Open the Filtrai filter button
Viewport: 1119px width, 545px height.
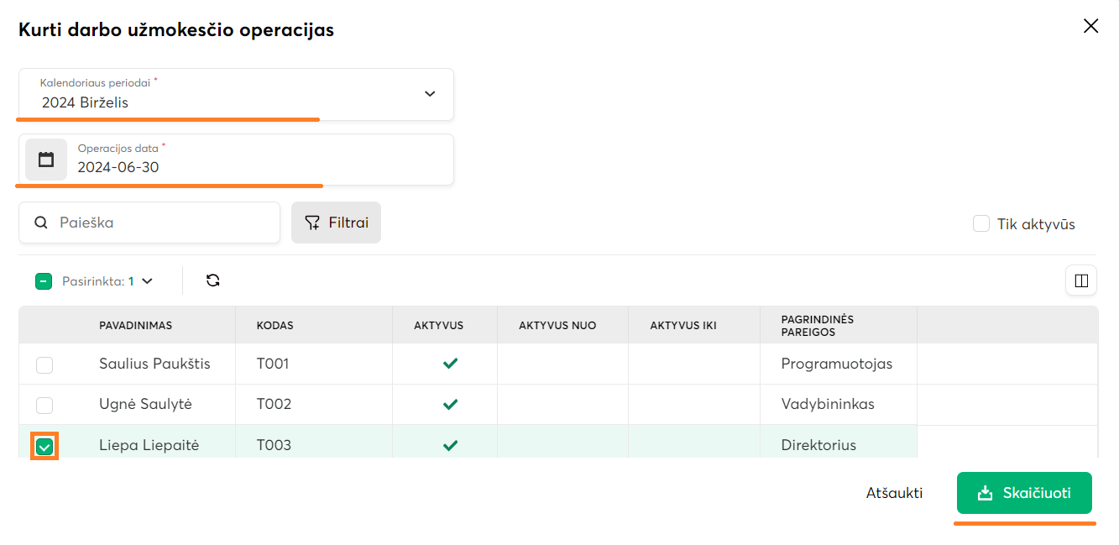coord(336,223)
